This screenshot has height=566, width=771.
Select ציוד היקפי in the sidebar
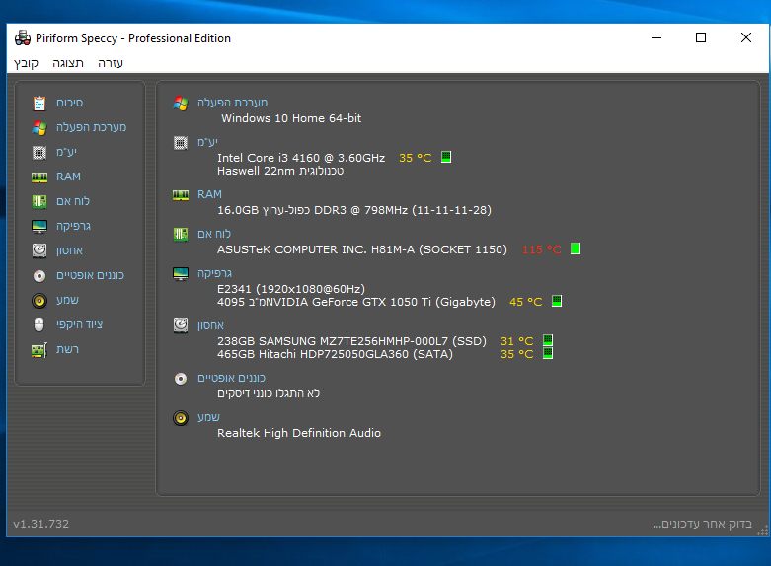tap(79, 324)
